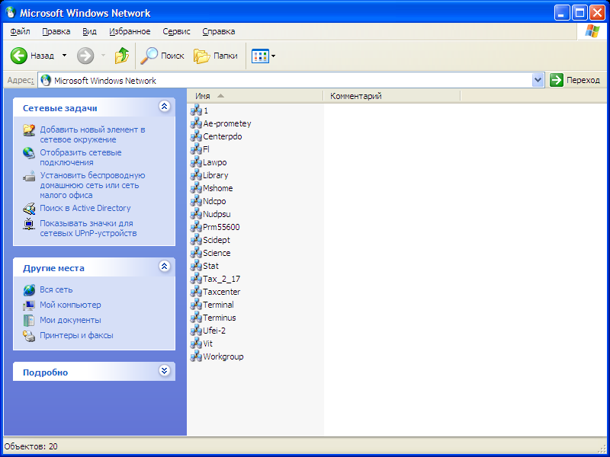610x457 pixels.
Task: Click Установить беспроводную домашнюю сеть link
Action: (x=92, y=185)
